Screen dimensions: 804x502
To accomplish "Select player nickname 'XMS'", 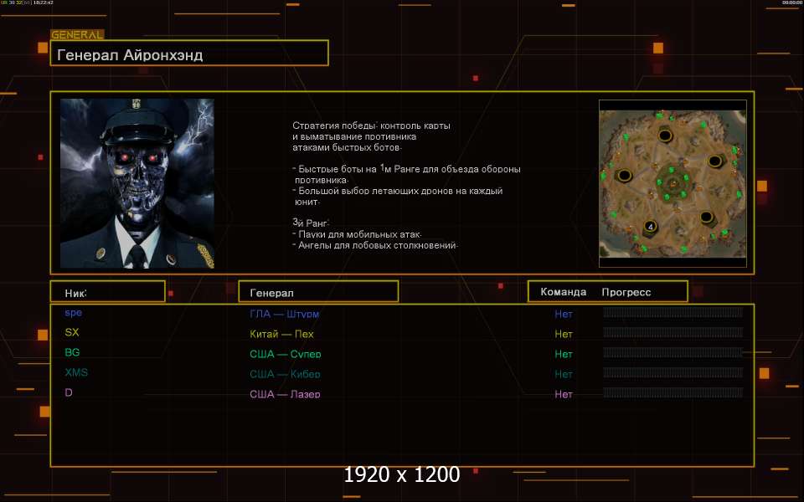I will pos(76,372).
